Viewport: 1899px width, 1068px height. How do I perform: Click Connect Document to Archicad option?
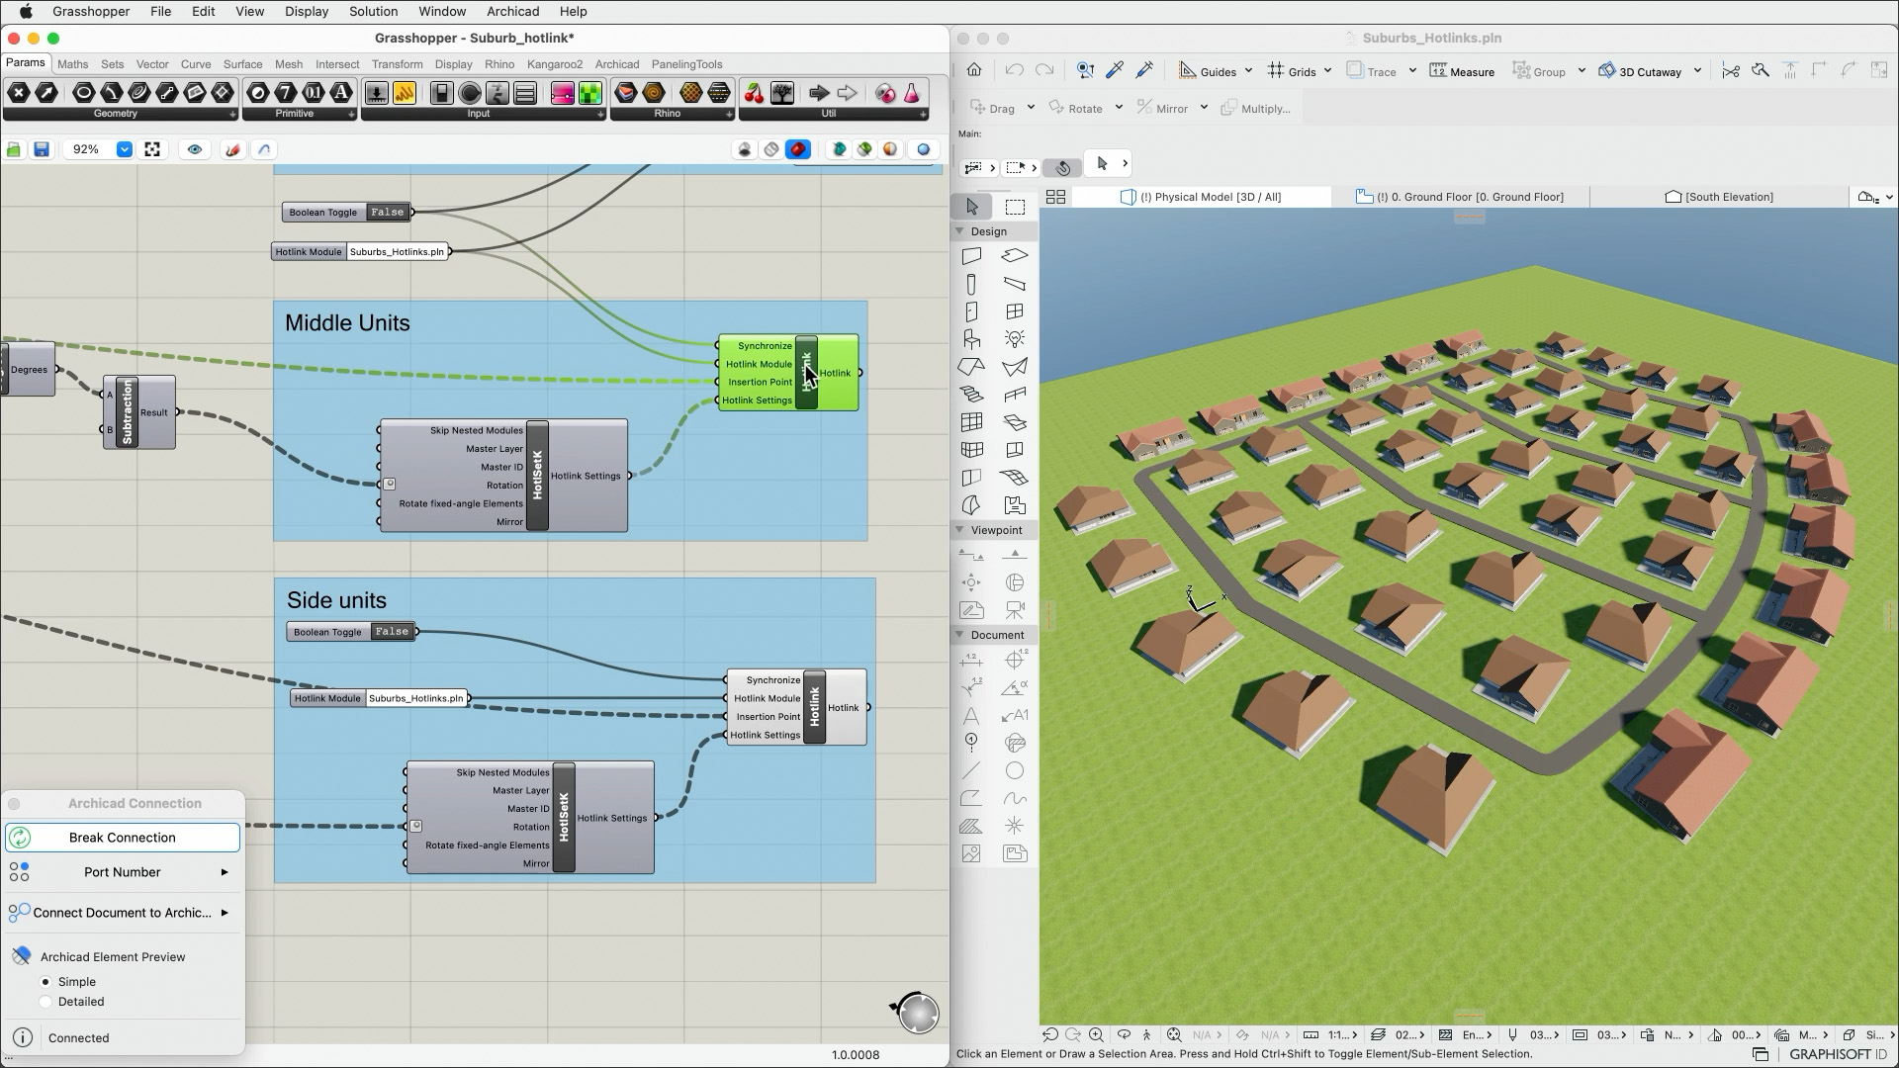(x=123, y=913)
